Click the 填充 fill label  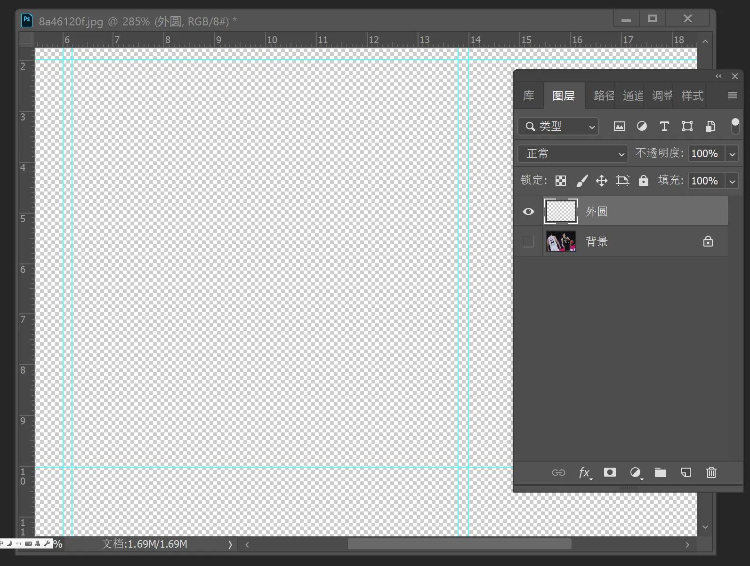coord(670,181)
